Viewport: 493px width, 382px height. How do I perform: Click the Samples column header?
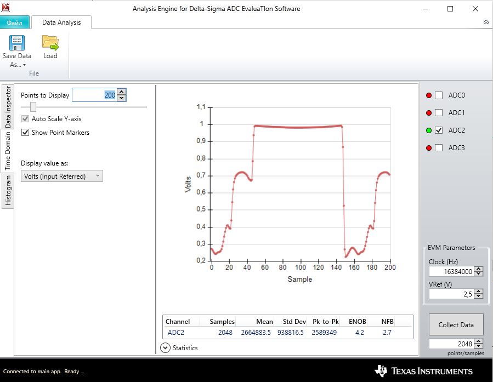point(222,321)
